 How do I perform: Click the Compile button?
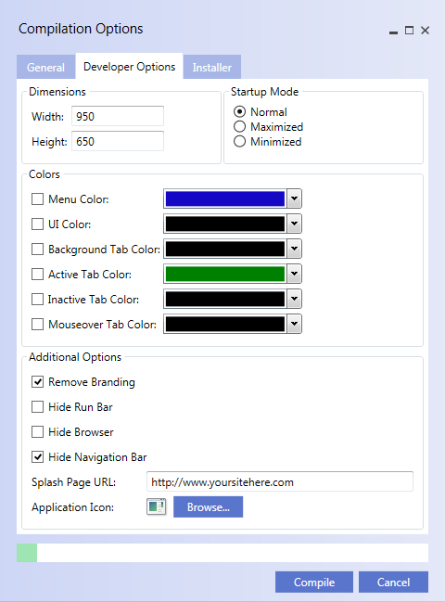coord(314,582)
